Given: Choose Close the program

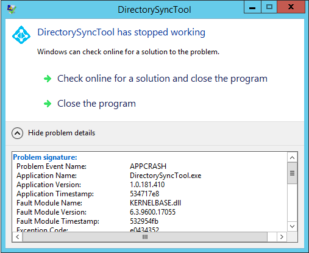Looking at the screenshot, I should (96, 104).
